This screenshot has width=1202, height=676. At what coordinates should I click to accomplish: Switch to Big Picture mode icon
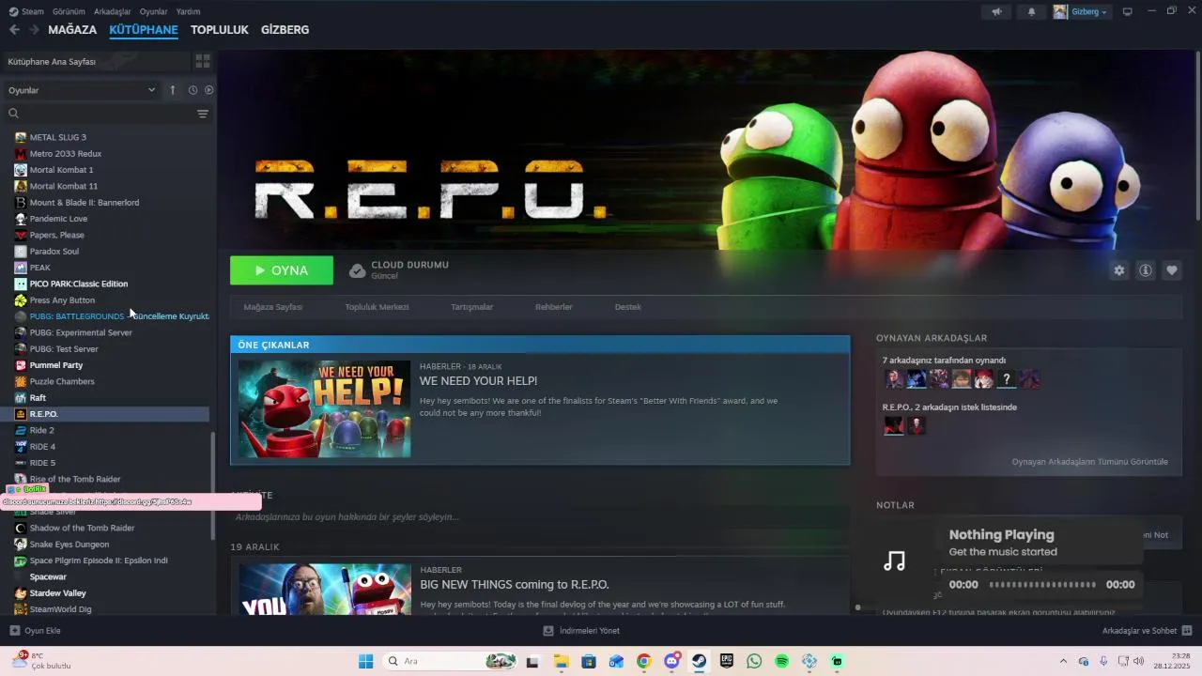click(x=1127, y=12)
